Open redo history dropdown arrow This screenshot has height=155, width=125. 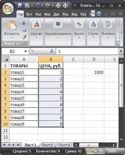click(x=53, y=5)
